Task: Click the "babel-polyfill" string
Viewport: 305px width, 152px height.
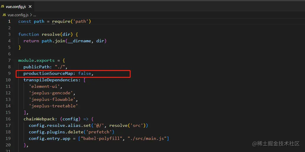Action: pos(101,138)
